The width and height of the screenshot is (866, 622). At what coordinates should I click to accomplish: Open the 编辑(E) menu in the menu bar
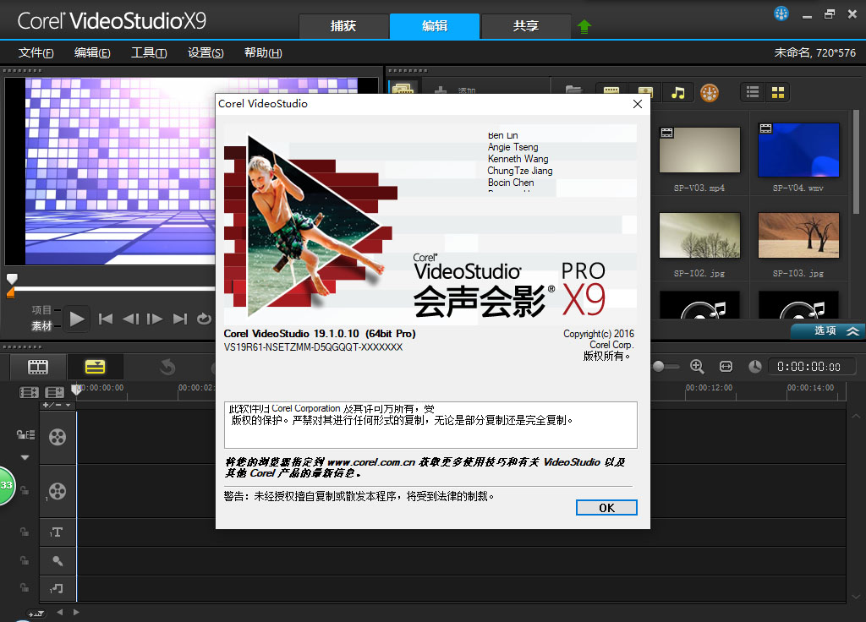(x=92, y=53)
